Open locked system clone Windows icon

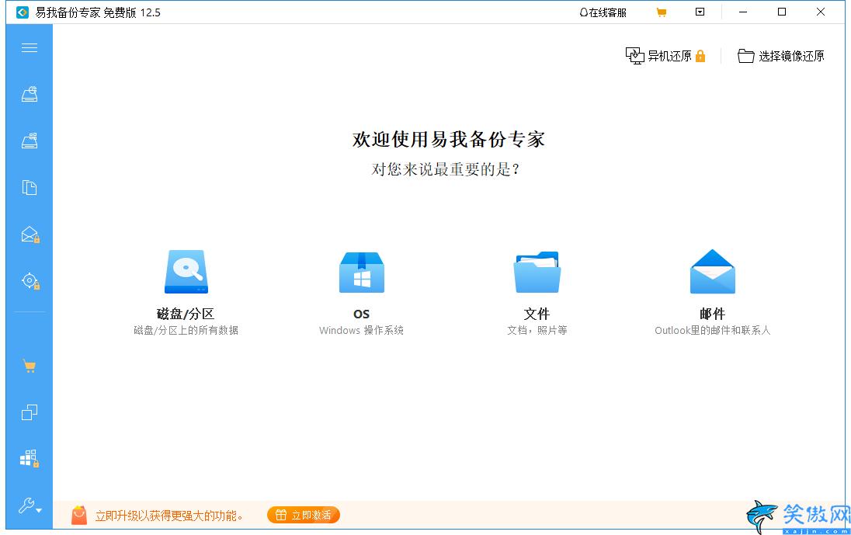30,459
